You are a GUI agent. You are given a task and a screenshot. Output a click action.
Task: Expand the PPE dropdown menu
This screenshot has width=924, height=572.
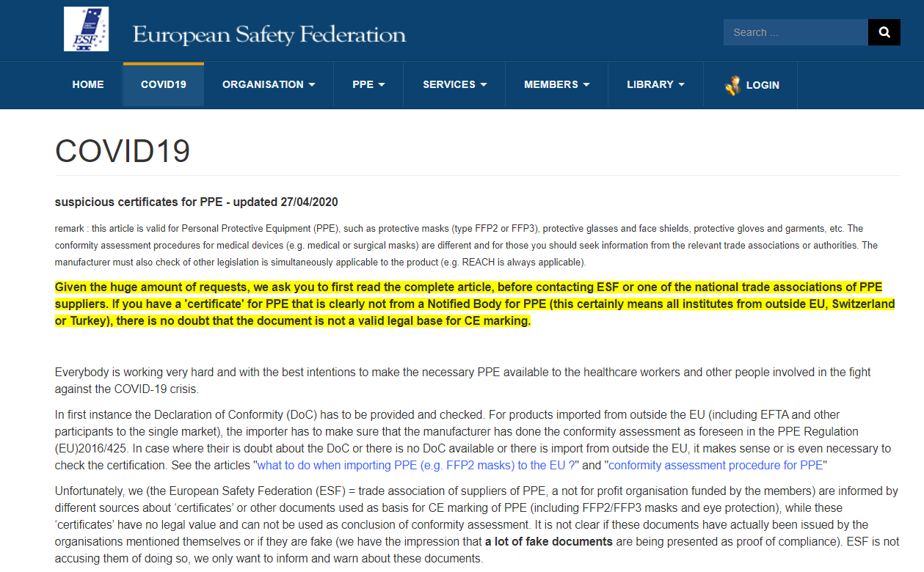(368, 85)
